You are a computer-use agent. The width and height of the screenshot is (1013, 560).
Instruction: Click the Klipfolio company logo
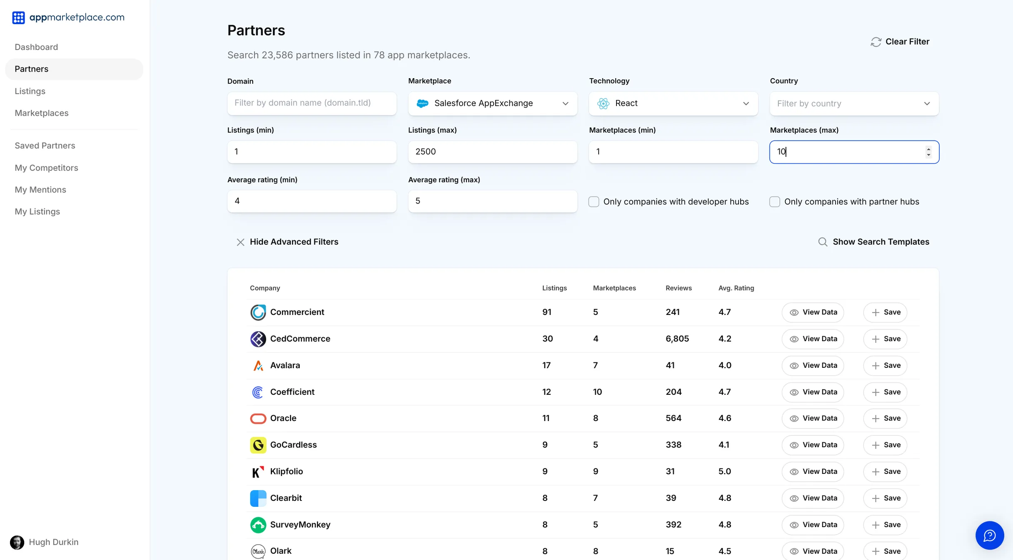[258, 472]
